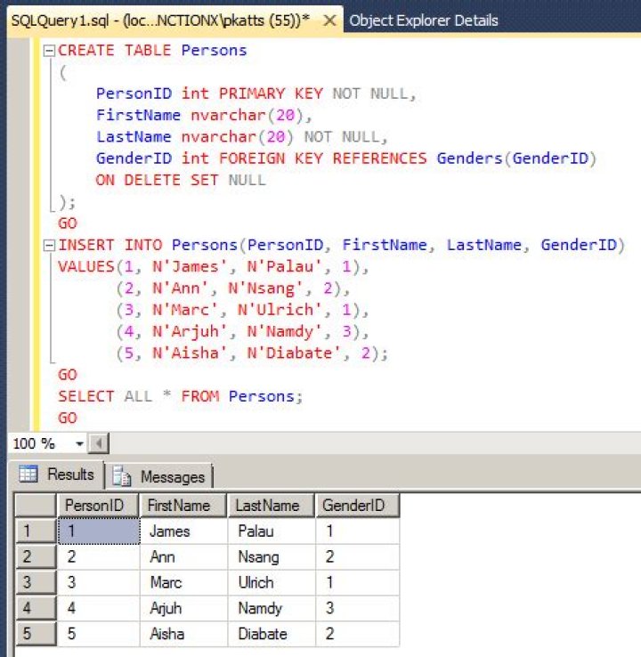Select the SQLQuery1.sql query tab
The height and width of the screenshot is (657, 641).
point(160,20)
